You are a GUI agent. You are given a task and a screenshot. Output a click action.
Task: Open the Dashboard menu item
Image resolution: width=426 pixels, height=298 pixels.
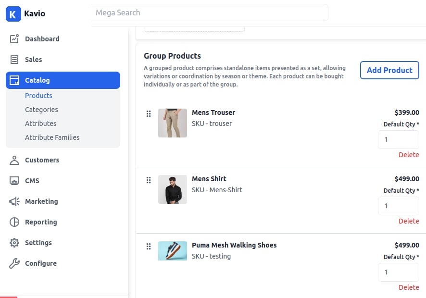42,39
